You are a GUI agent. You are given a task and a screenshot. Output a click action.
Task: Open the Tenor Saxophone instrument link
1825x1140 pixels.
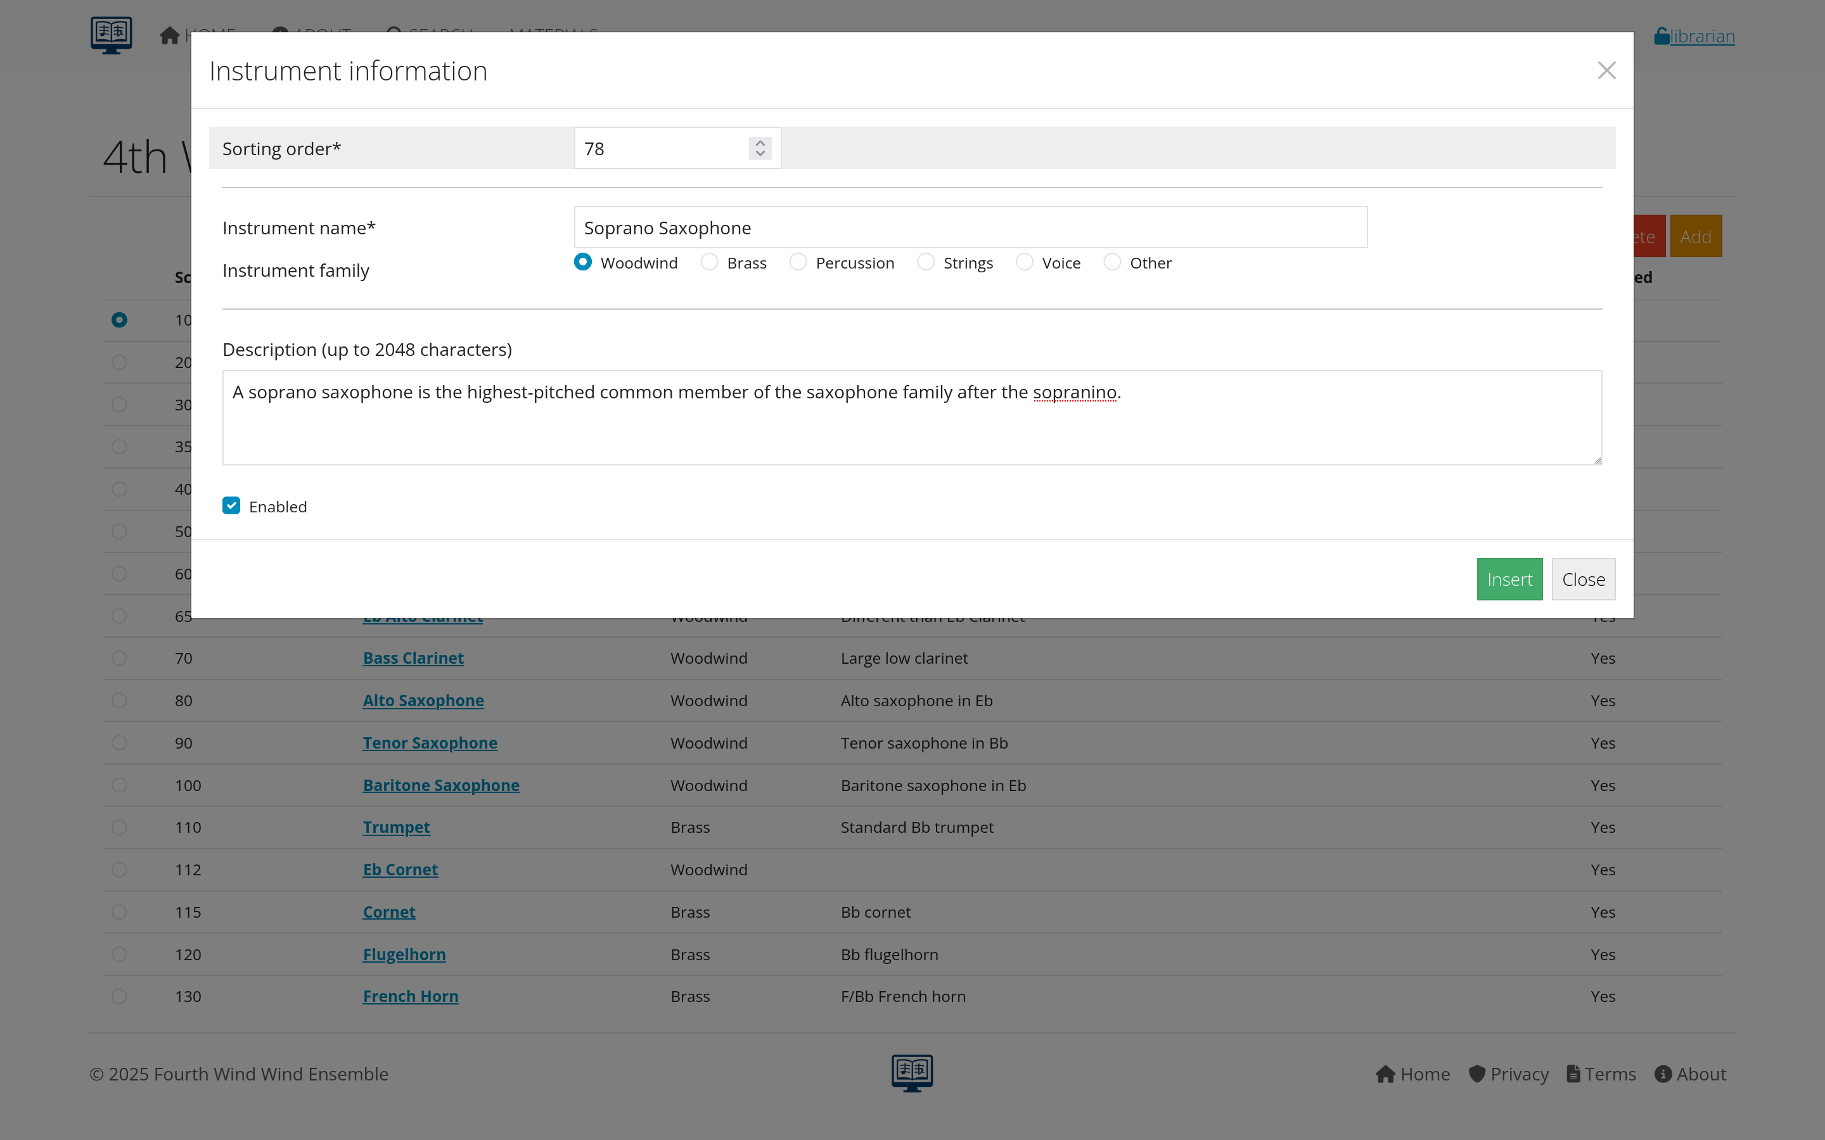point(430,743)
